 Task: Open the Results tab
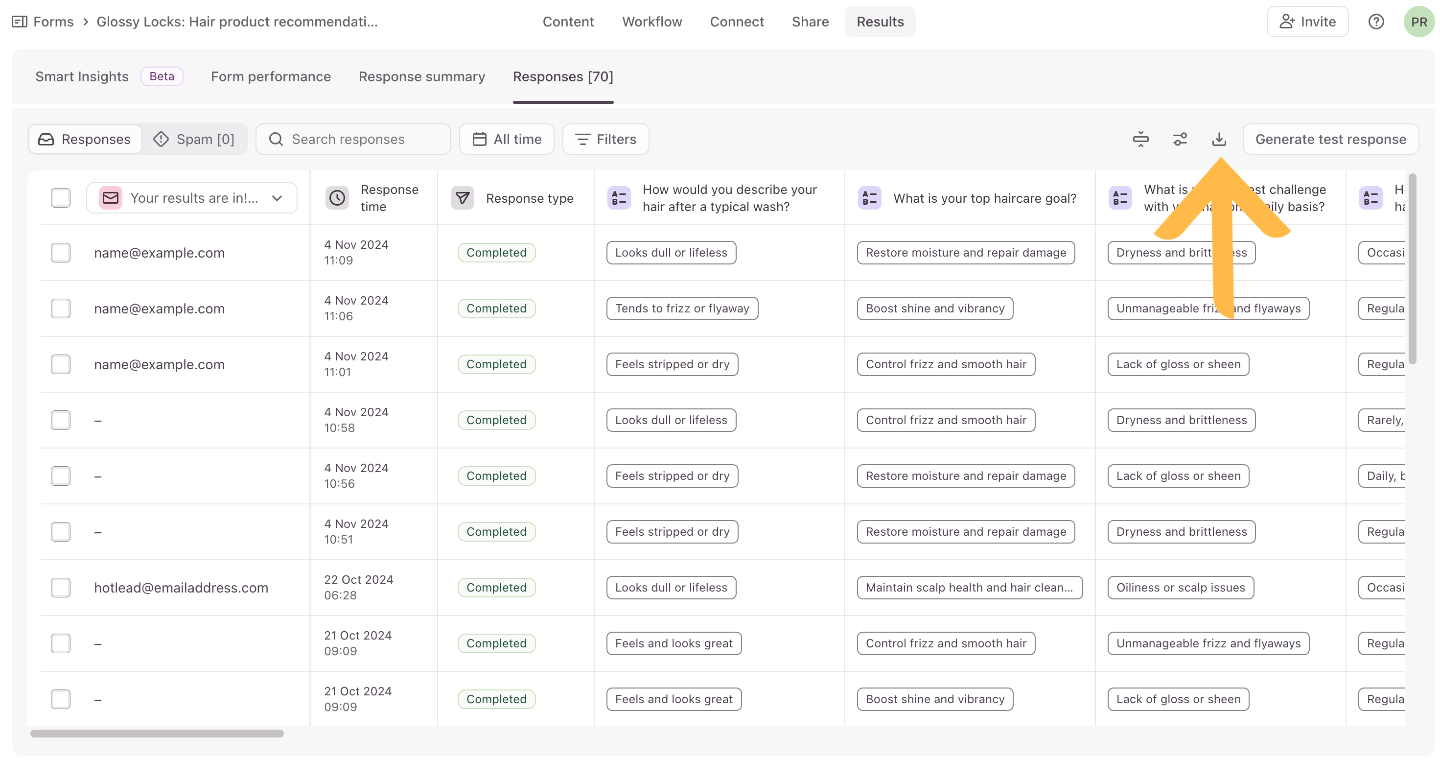pyautogui.click(x=880, y=22)
